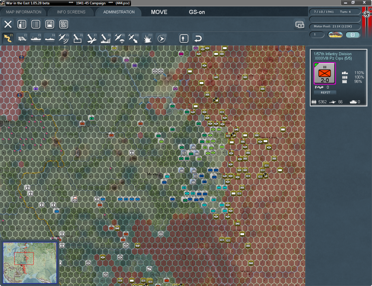The image size is (372, 286).
Task: Click the Minsk city label on map
Action: (x=153, y=174)
